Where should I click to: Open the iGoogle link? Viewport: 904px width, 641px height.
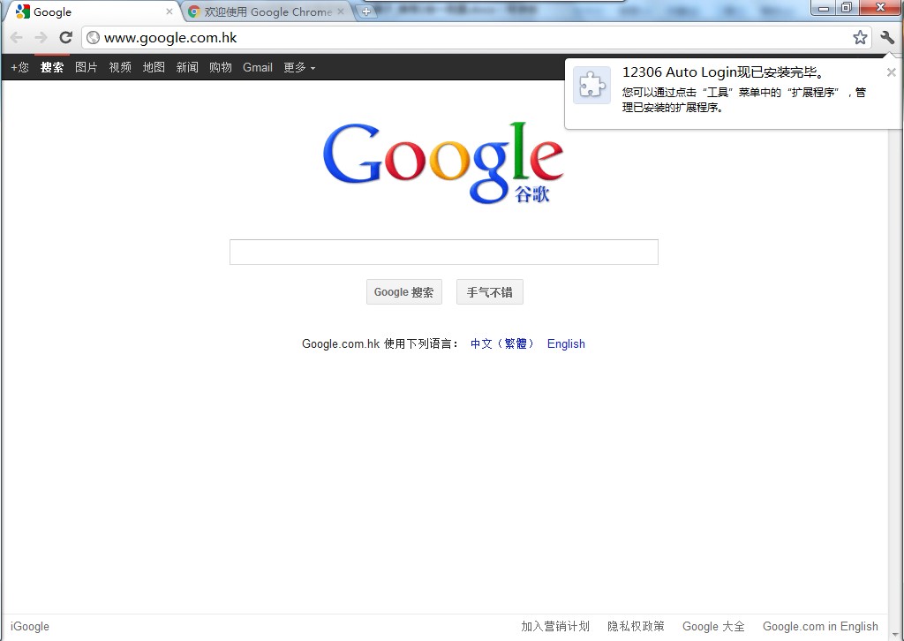(30, 627)
